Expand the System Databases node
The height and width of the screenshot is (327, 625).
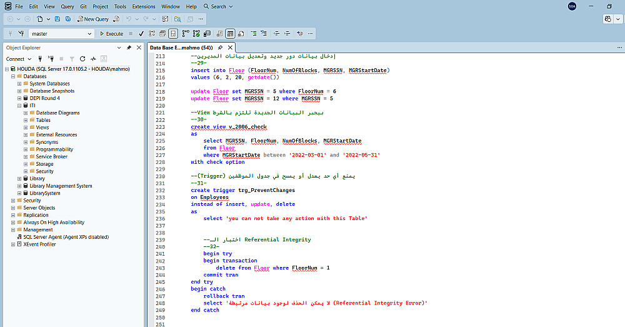tap(19, 84)
